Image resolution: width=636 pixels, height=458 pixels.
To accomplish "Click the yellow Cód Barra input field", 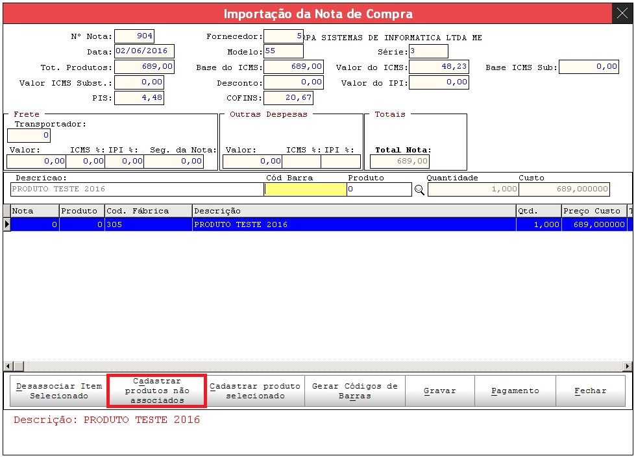I will point(306,189).
